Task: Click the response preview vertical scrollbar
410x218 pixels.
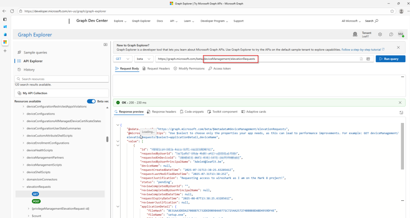Action: pyautogui.click(x=402, y=146)
